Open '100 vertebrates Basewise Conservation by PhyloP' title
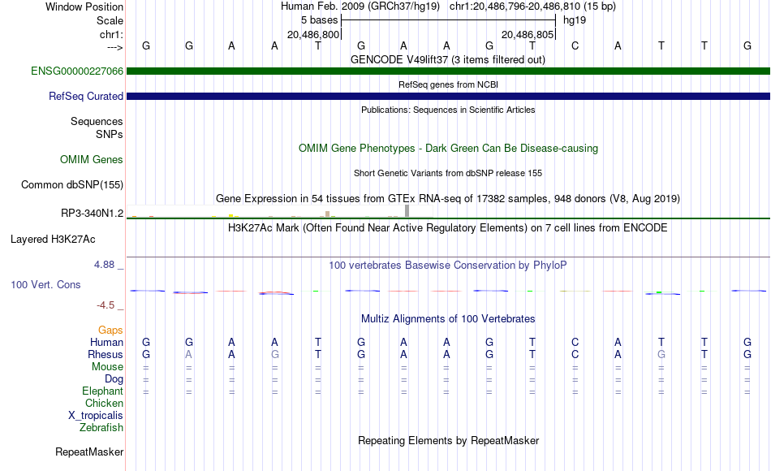 pyautogui.click(x=448, y=266)
